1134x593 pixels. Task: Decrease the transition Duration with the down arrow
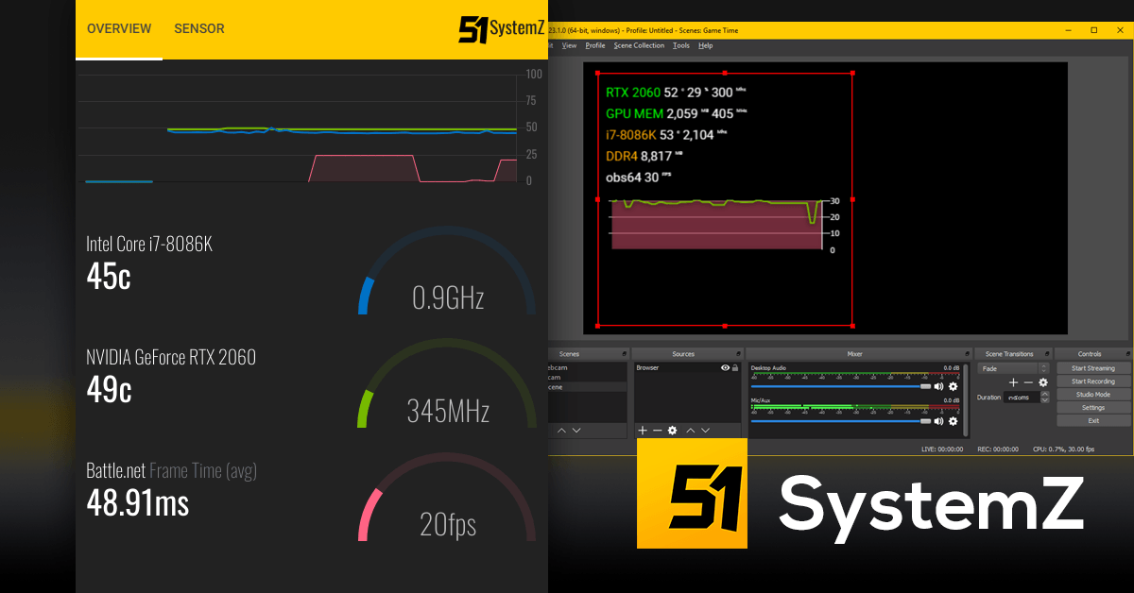(x=1044, y=400)
